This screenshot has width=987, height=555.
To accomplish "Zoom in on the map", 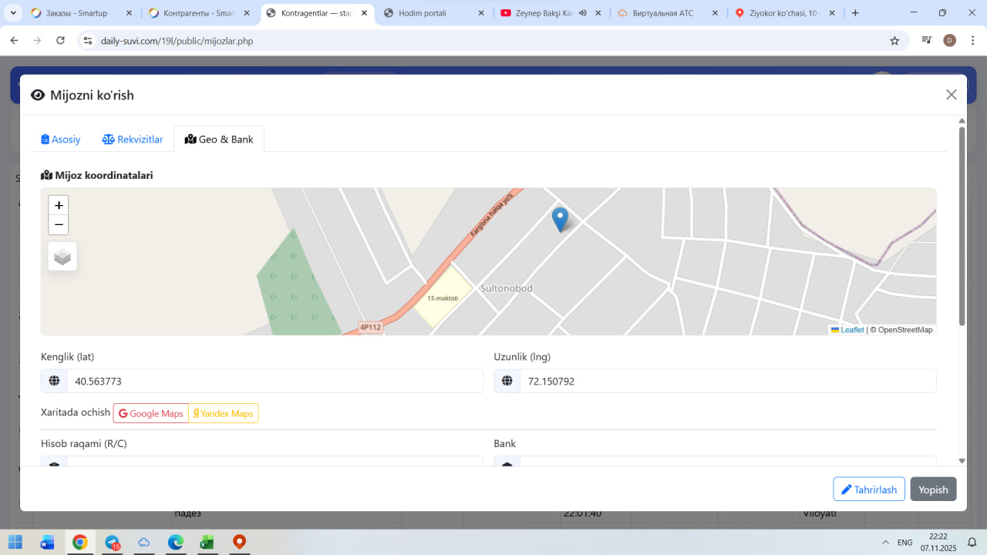I will point(59,205).
